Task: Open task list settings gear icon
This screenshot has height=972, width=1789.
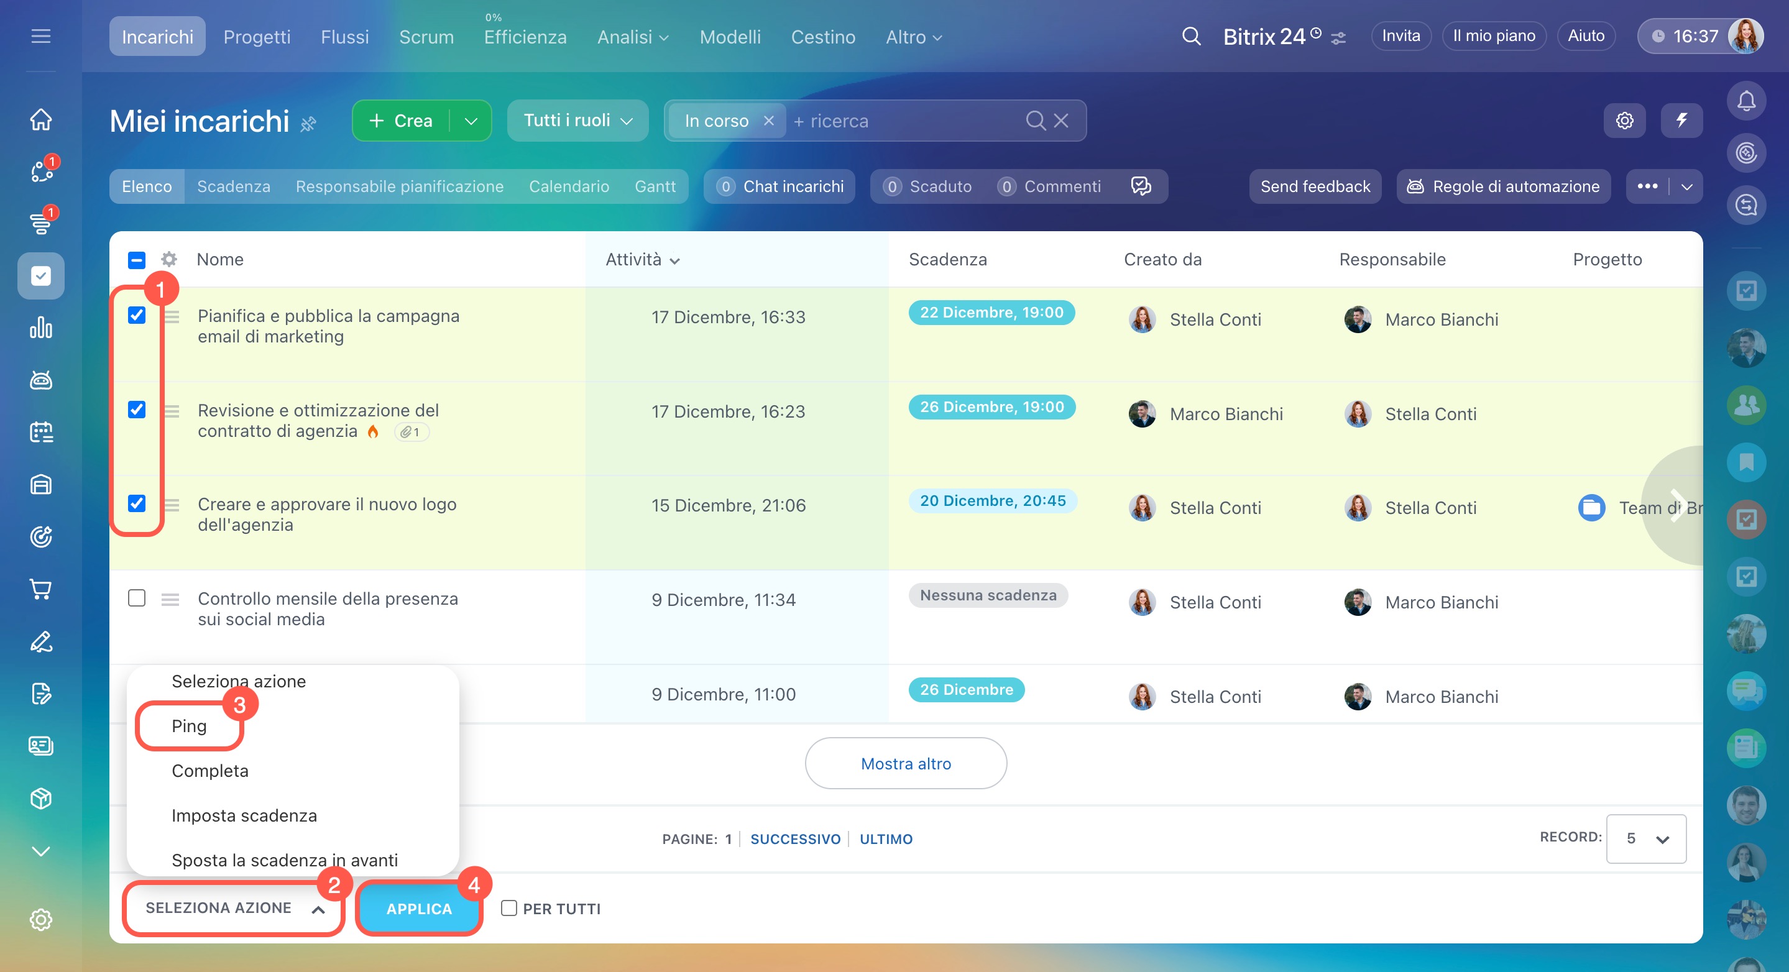Action: (x=1624, y=121)
